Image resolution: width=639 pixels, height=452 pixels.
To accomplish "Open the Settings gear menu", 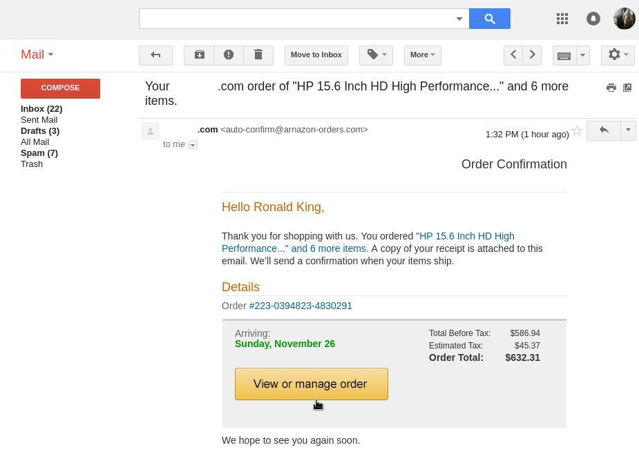I will pos(618,55).
